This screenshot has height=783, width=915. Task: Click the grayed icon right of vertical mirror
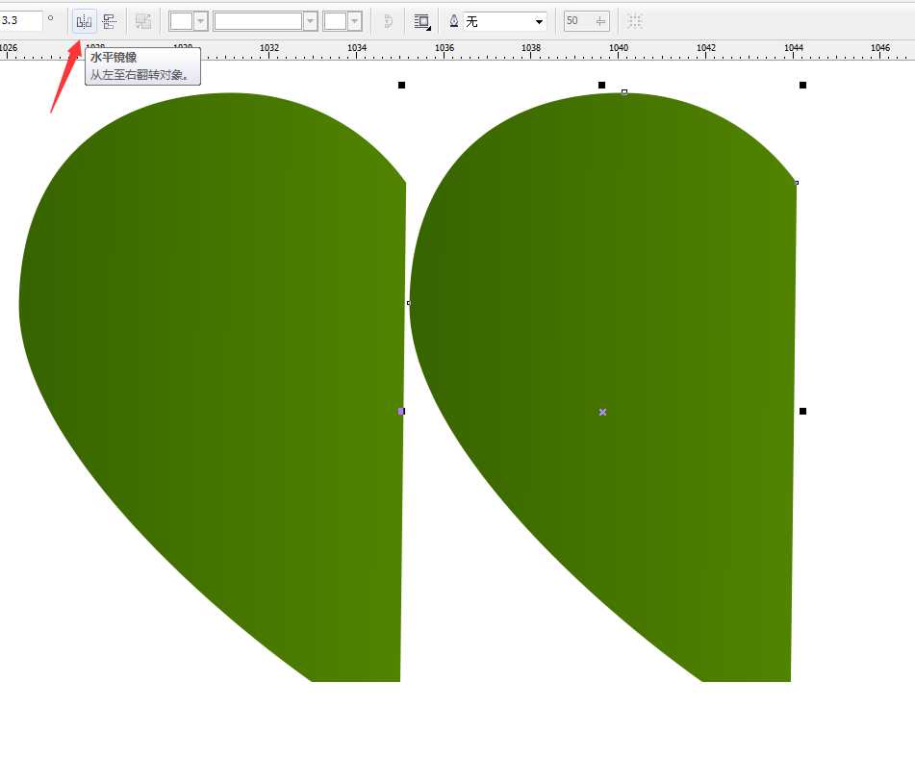click(x=143, y=21)
